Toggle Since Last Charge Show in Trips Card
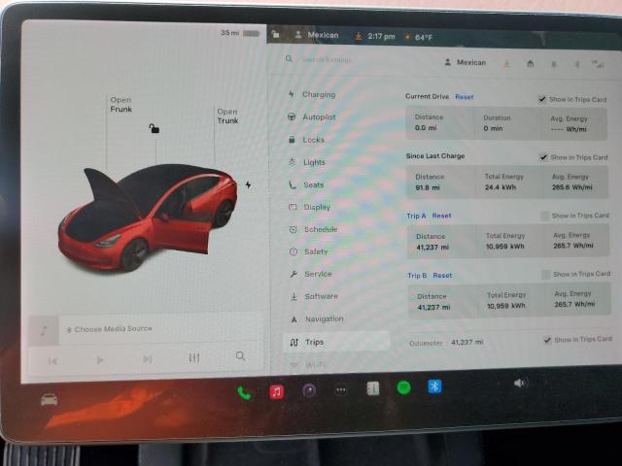Viewport: 622px width, 466px height. coord(543,157)
